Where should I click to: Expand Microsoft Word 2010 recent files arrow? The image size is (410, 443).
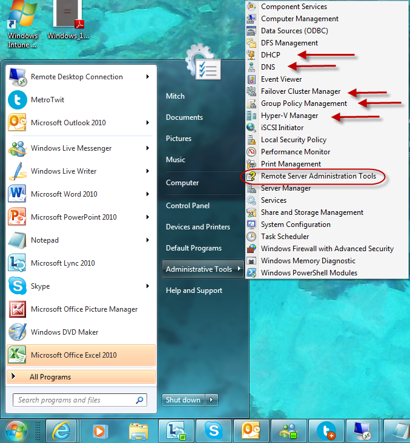(148, 194)
